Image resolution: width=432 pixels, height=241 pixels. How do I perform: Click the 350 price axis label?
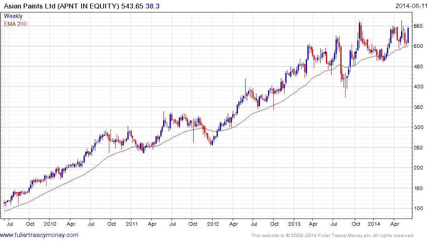[x=418, y=107]
